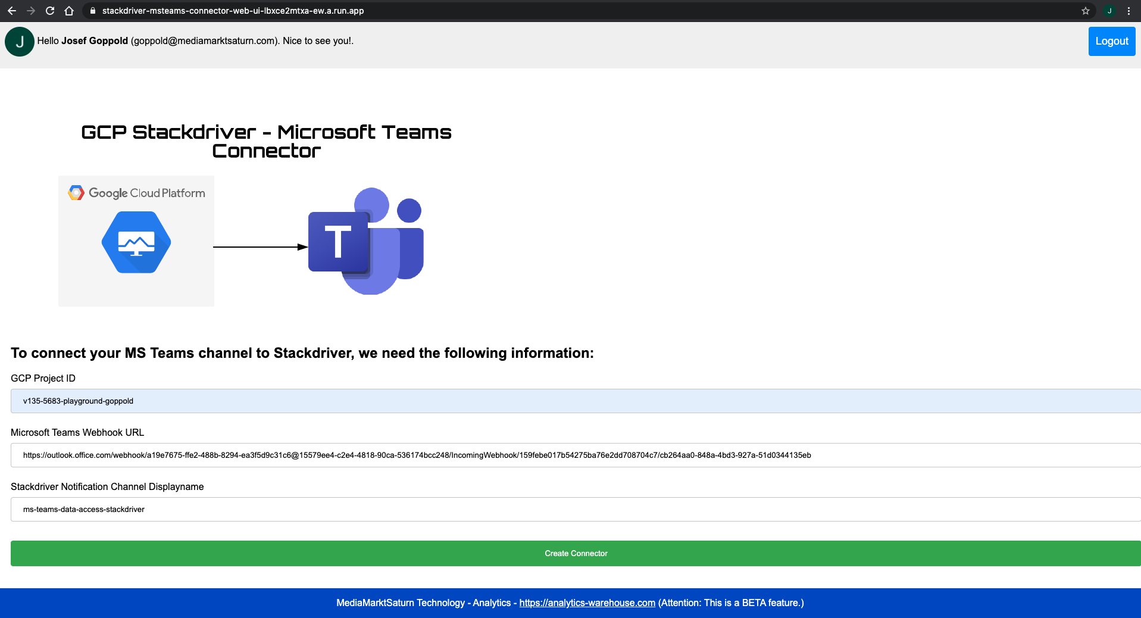Open Chrome profile avatar J
The height and width of the screenshot is (618, 1141).
[1109, 11]
